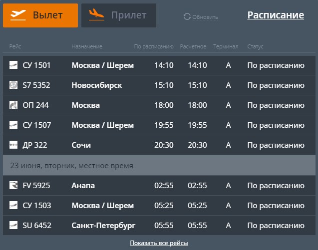
Task: Click the Показать все рейсы link
Action: click(159, 243)
